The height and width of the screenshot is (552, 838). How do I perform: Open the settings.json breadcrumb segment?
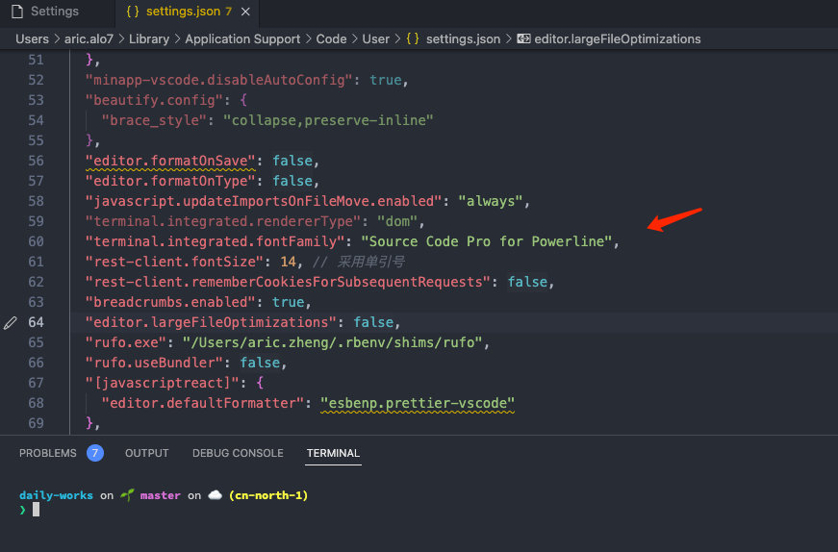pos(464,39)
